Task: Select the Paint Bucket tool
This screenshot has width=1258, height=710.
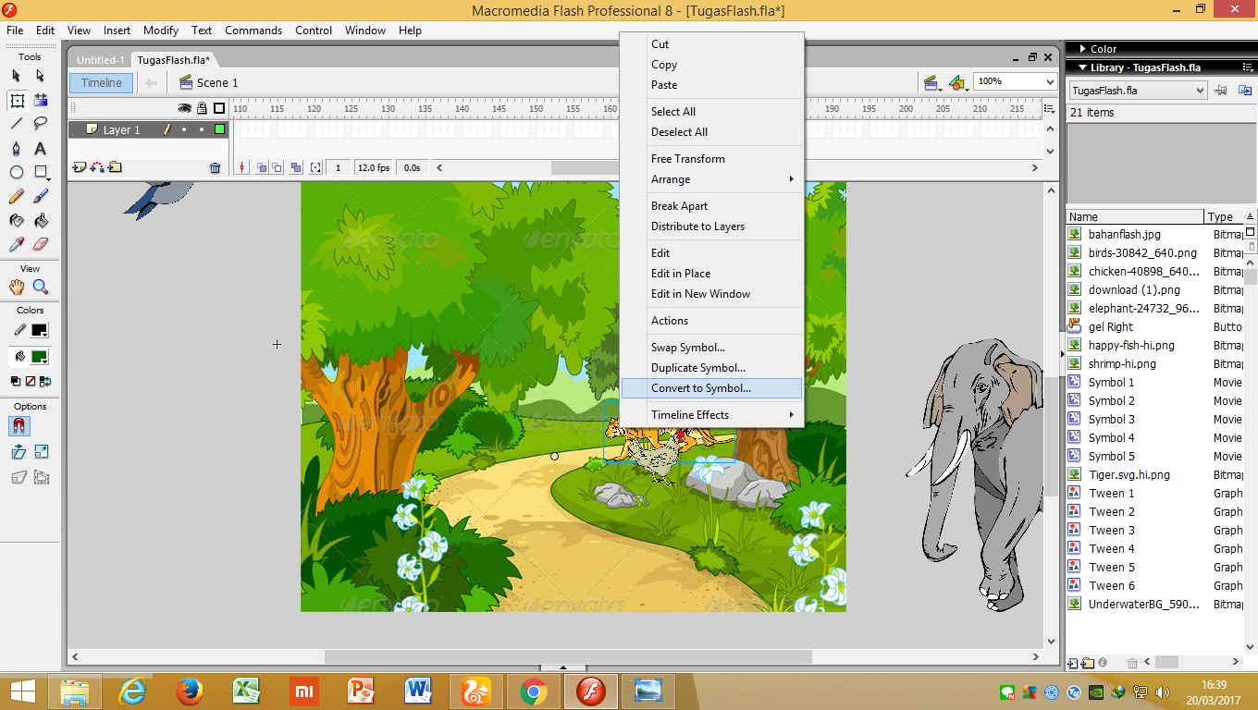Action: [x=41, y=221]
